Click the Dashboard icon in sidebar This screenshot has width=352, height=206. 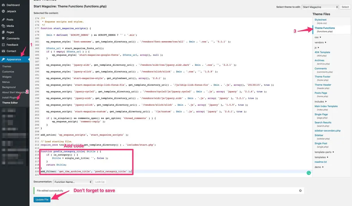[x=3, y=5]
